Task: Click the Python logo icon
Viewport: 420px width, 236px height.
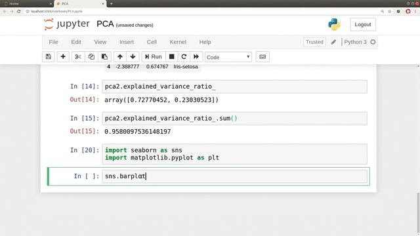Action: pyautogui.click(x=334, y=24)
